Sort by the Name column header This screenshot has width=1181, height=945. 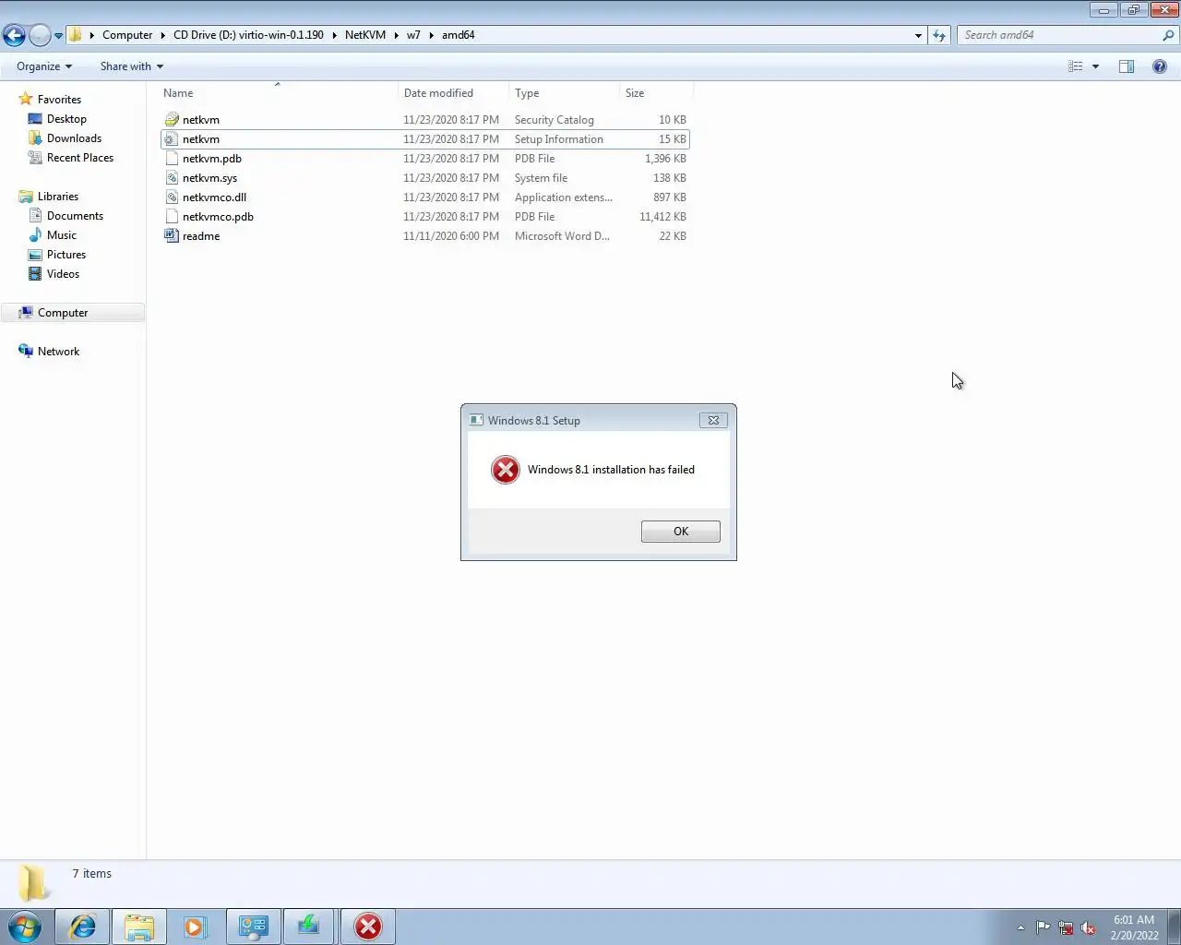tap(278, 93)
